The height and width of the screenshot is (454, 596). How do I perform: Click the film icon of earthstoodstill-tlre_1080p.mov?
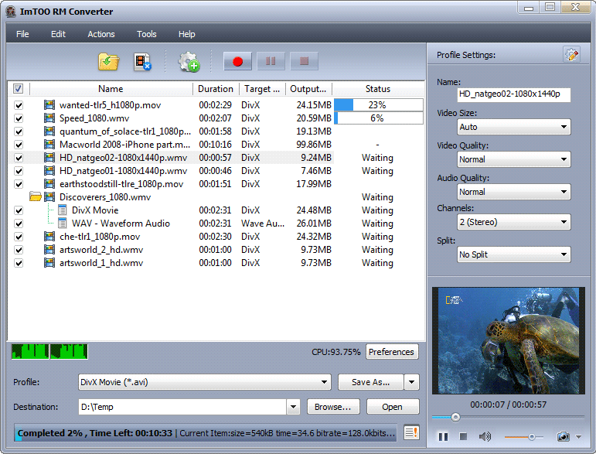point(49,183)
